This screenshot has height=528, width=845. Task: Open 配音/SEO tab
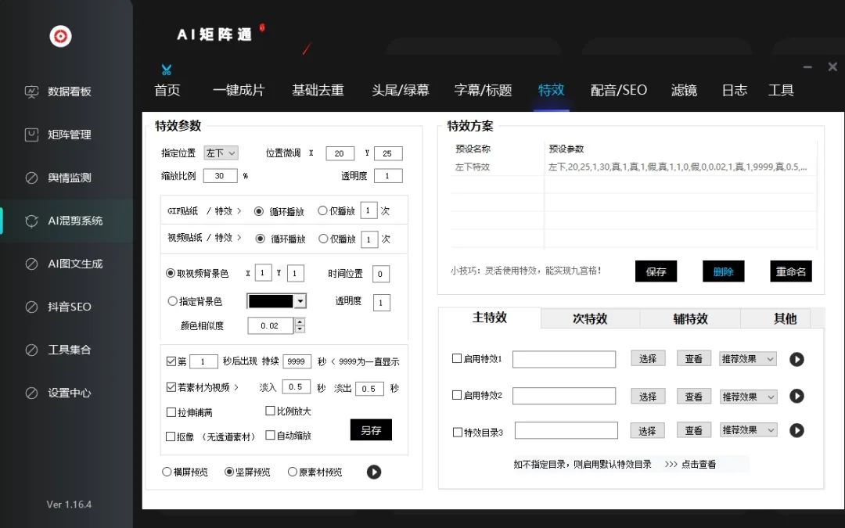point(619,91)
